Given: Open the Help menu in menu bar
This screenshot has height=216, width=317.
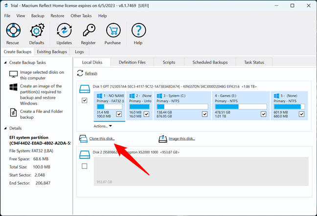Looking at the screenshot, I should pos(103,16).
